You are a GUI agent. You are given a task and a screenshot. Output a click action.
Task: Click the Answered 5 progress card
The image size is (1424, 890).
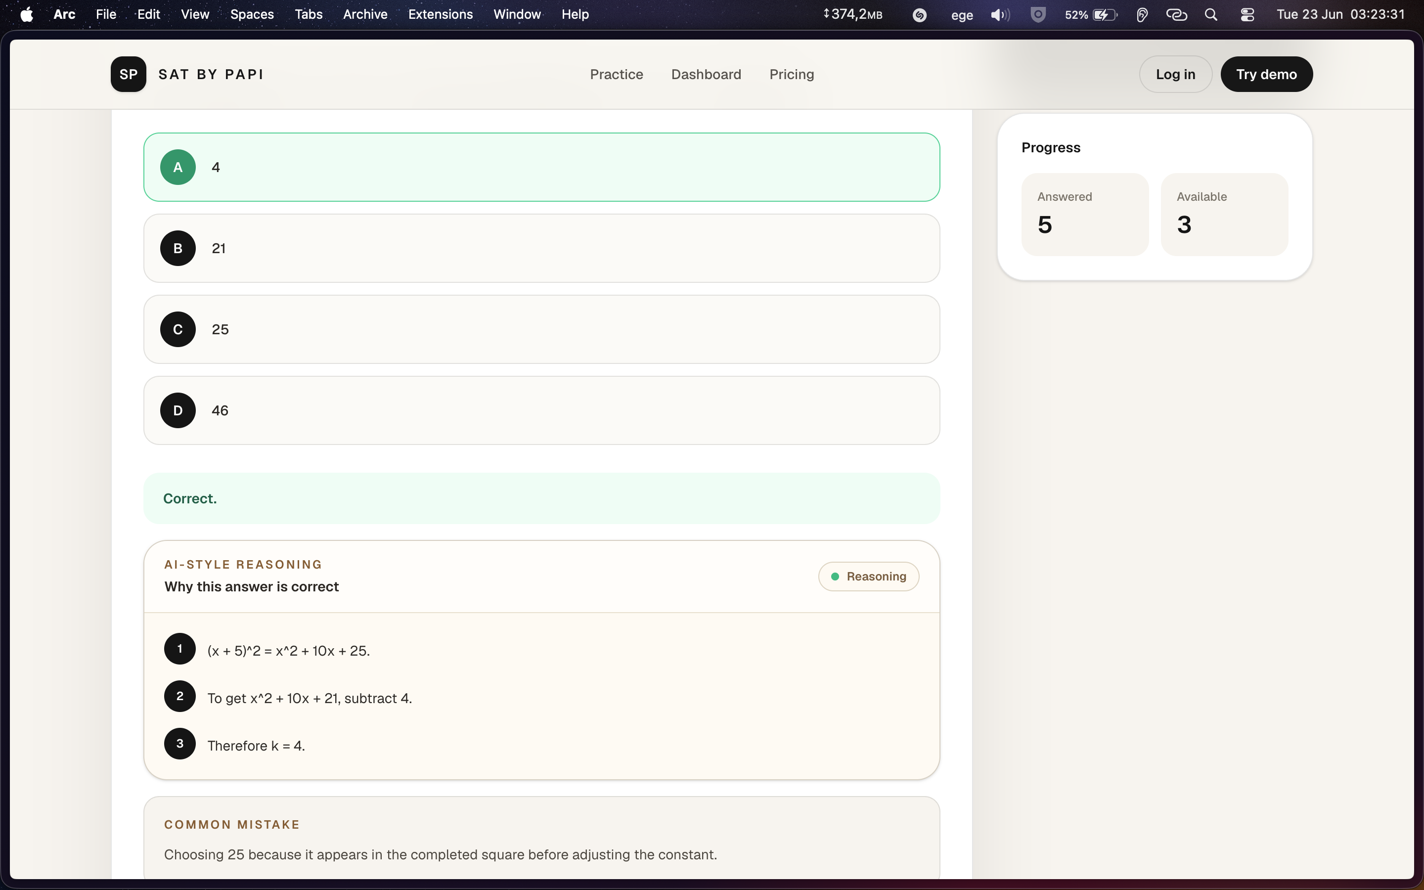click(x=1084, y=214)
